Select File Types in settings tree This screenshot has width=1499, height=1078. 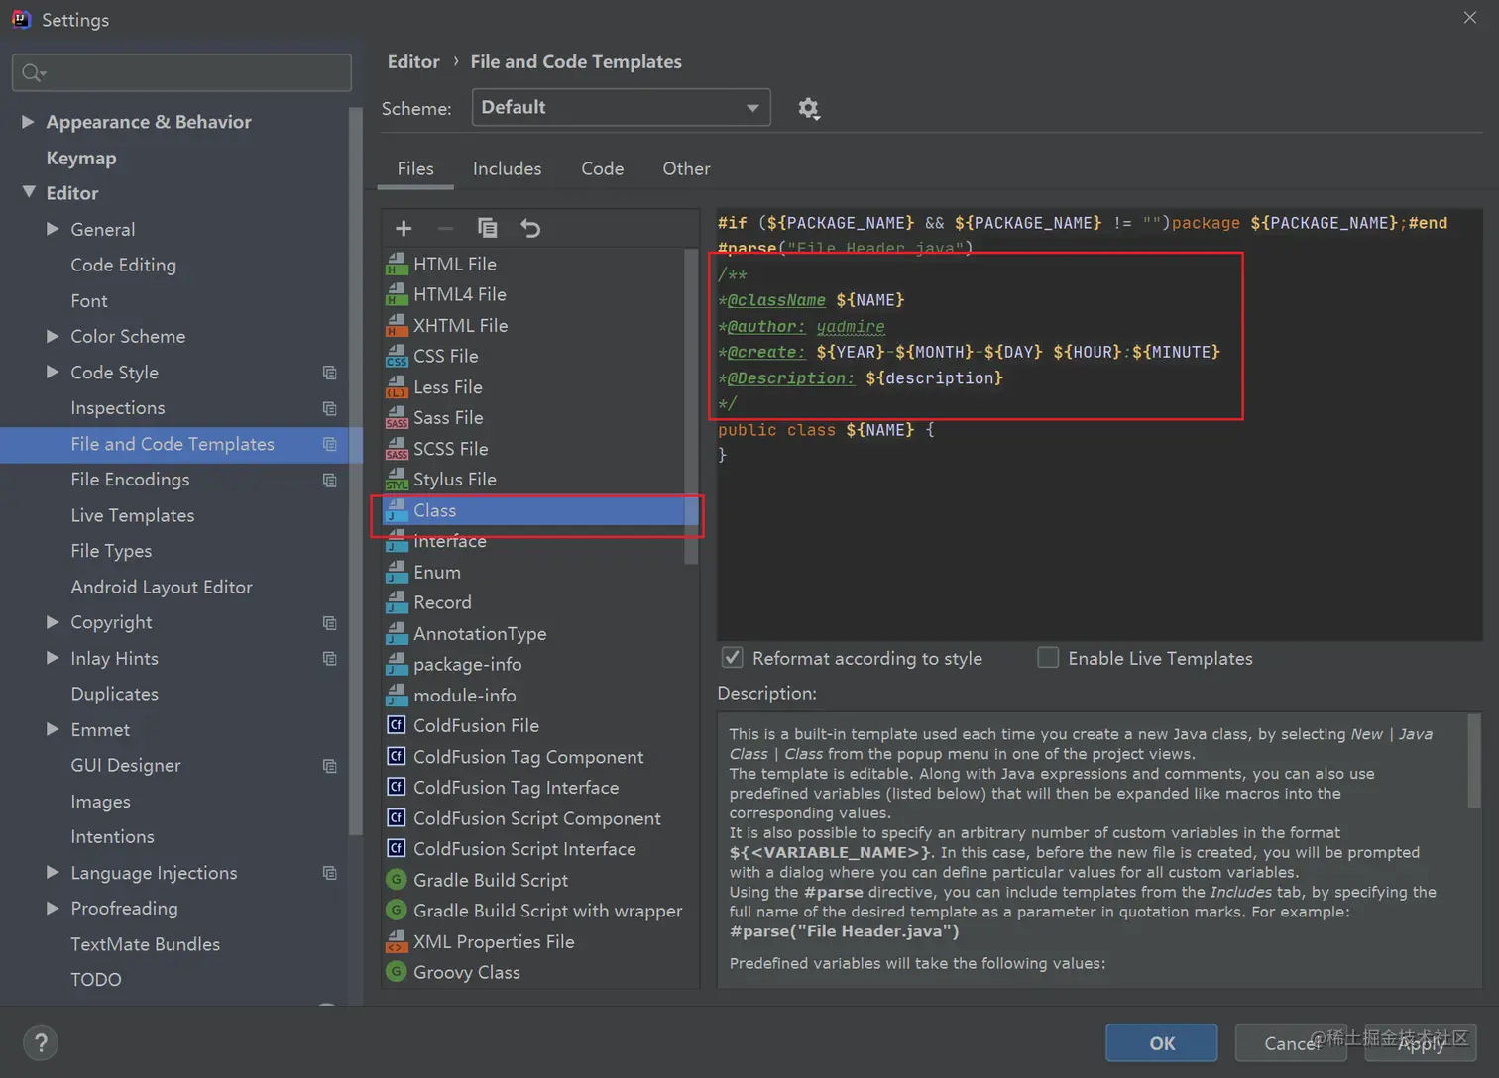[111, 551]
